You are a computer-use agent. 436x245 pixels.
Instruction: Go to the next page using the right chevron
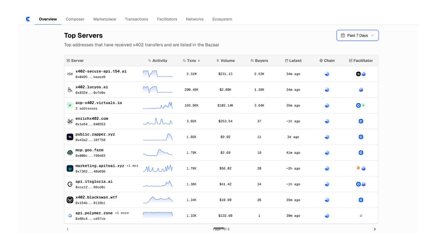point(375,229)
